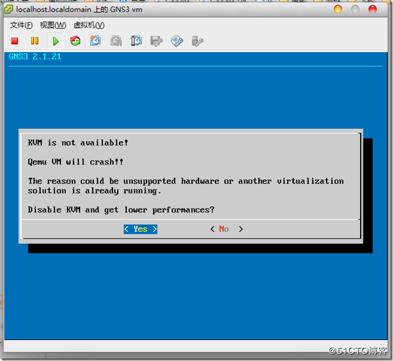393x361 pixels.
Task: Open the snapshot manager icon
Action: click(136, 41)
